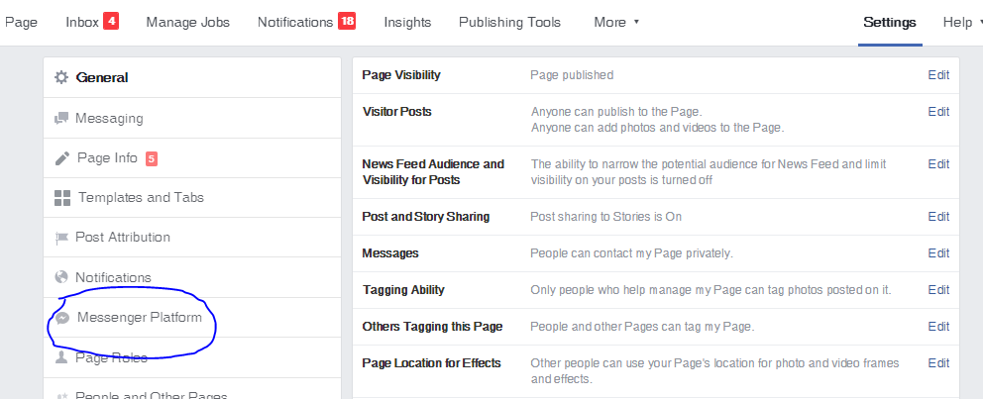Edit the Page Visibility setting
The height and width of the screenshot is (399, 983).
[x=938, y=75]
